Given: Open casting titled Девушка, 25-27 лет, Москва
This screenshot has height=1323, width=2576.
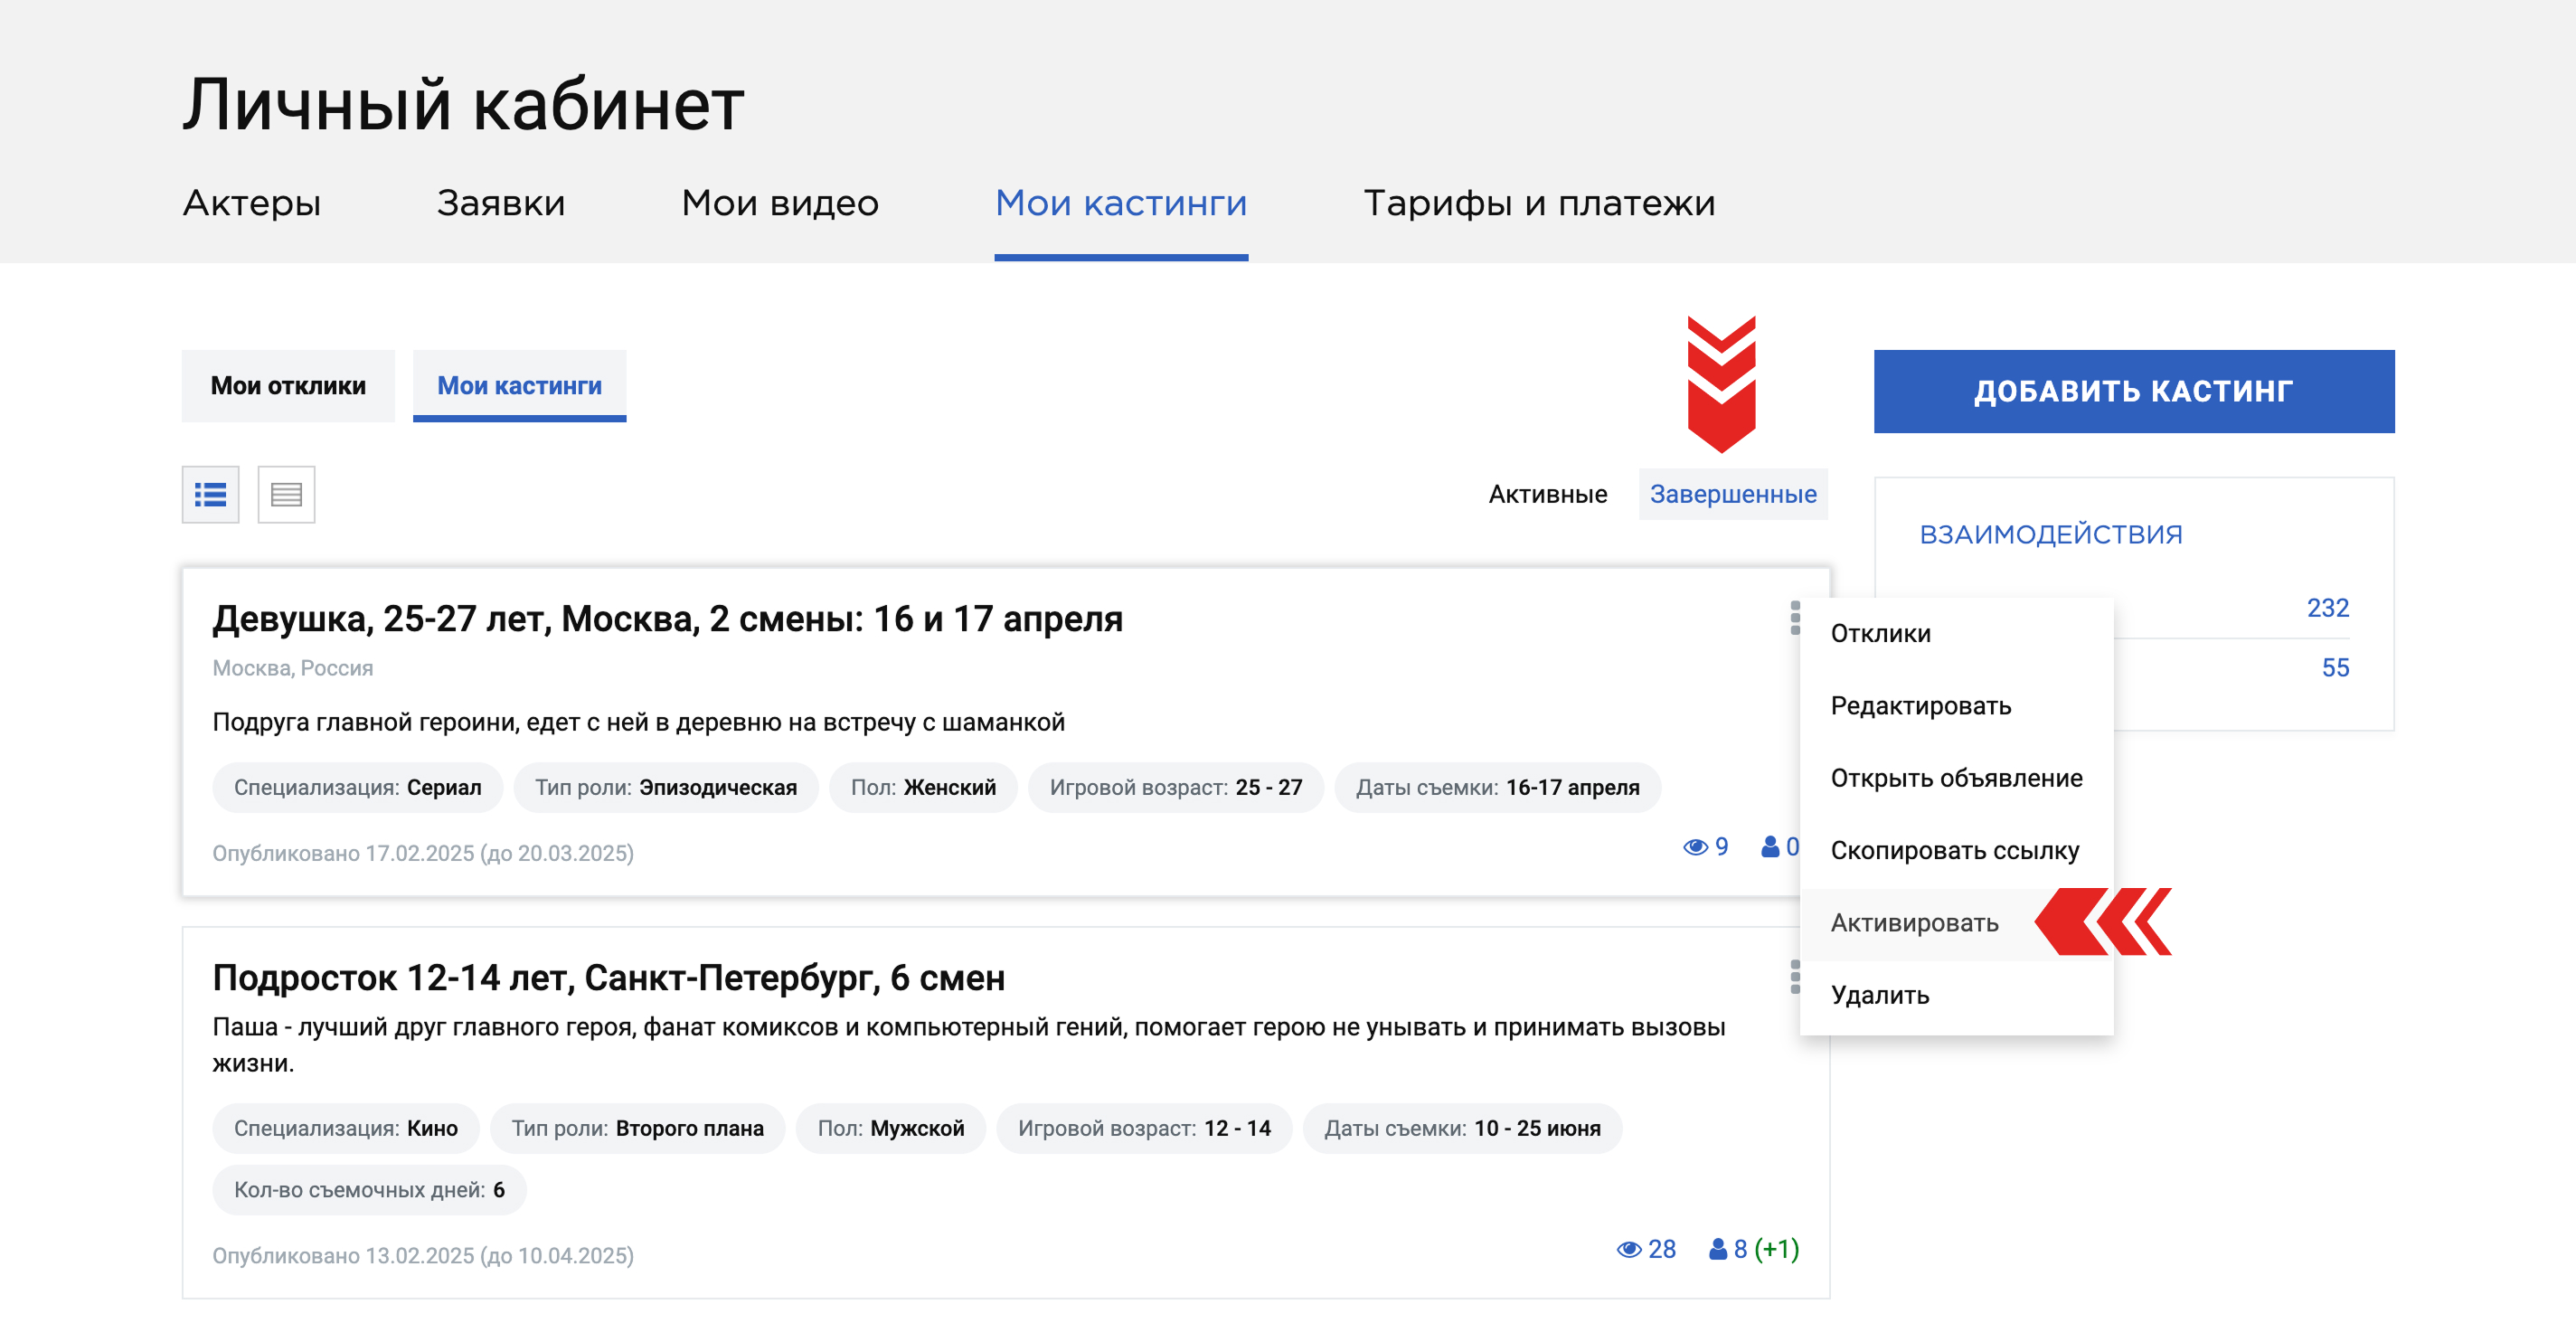Looking at the screenshot, I should pos(667,619).
